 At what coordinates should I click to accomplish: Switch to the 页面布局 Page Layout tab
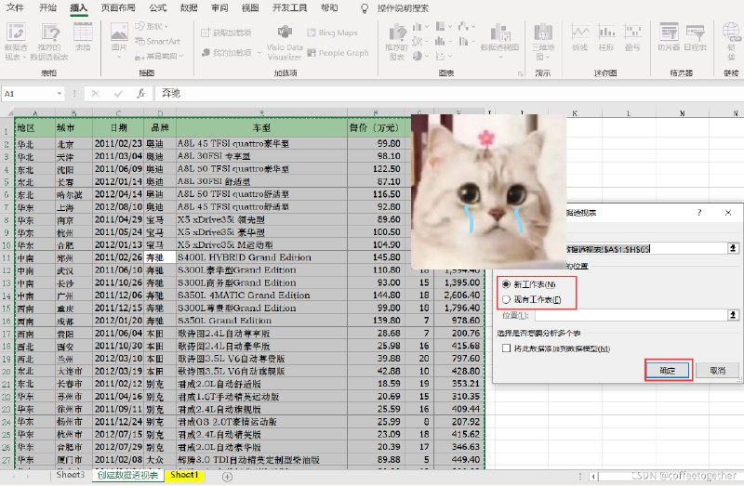click(118, 8)
